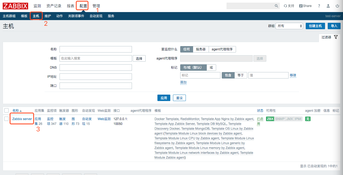Image resolution: width=343 pixels, height=175 pixels.
Task: Select 包含 tag operator
Action: tap(228, 75)
